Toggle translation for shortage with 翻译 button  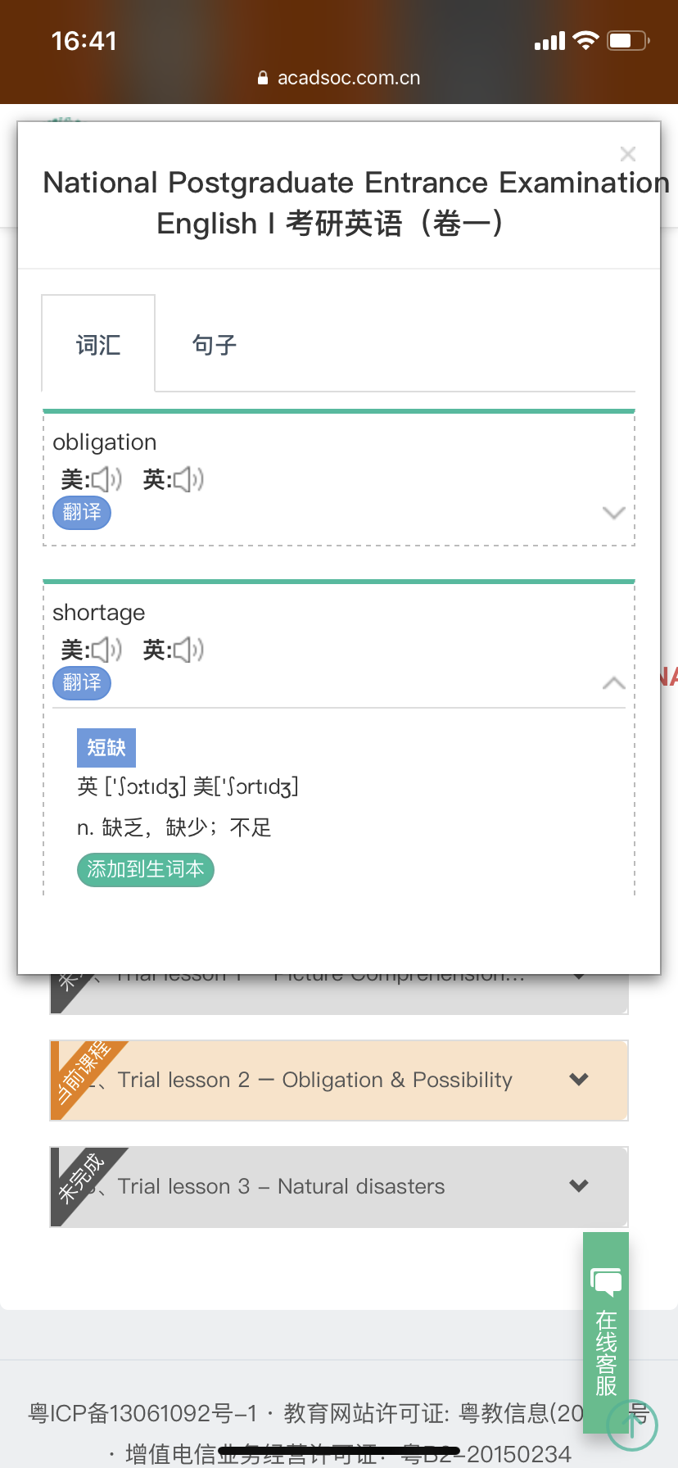point(81,683)
